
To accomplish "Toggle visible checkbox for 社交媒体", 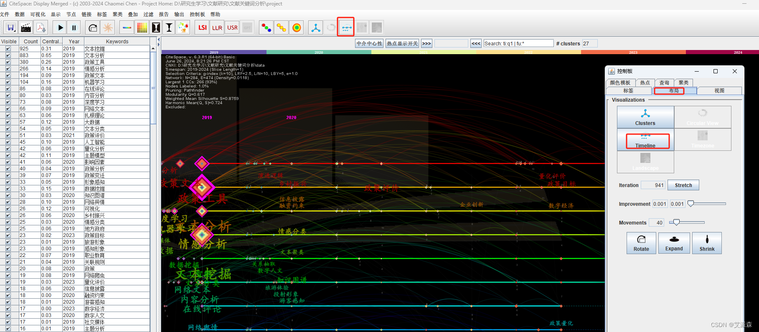I will (x=8, y=322).
